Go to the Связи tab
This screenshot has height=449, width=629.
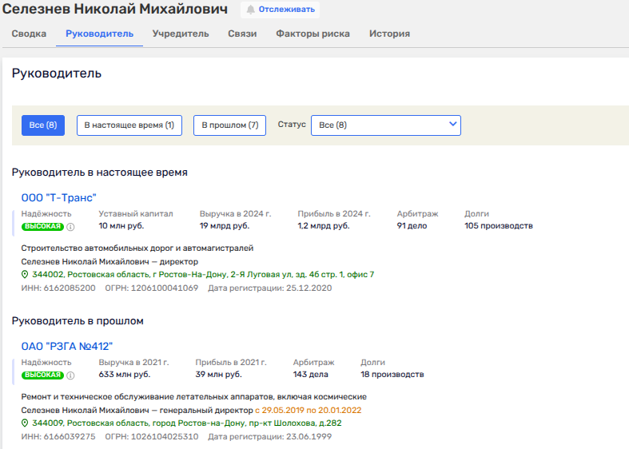(x=242, y=34)
